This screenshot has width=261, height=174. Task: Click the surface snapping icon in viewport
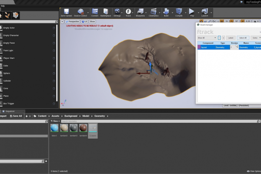click(218, 21)
